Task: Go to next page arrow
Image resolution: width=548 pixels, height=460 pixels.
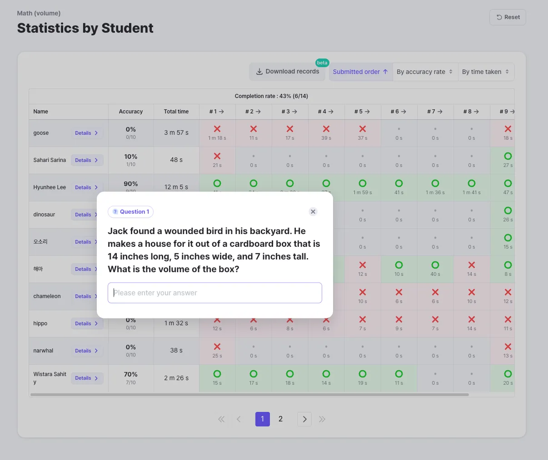Action: (304, 419)
